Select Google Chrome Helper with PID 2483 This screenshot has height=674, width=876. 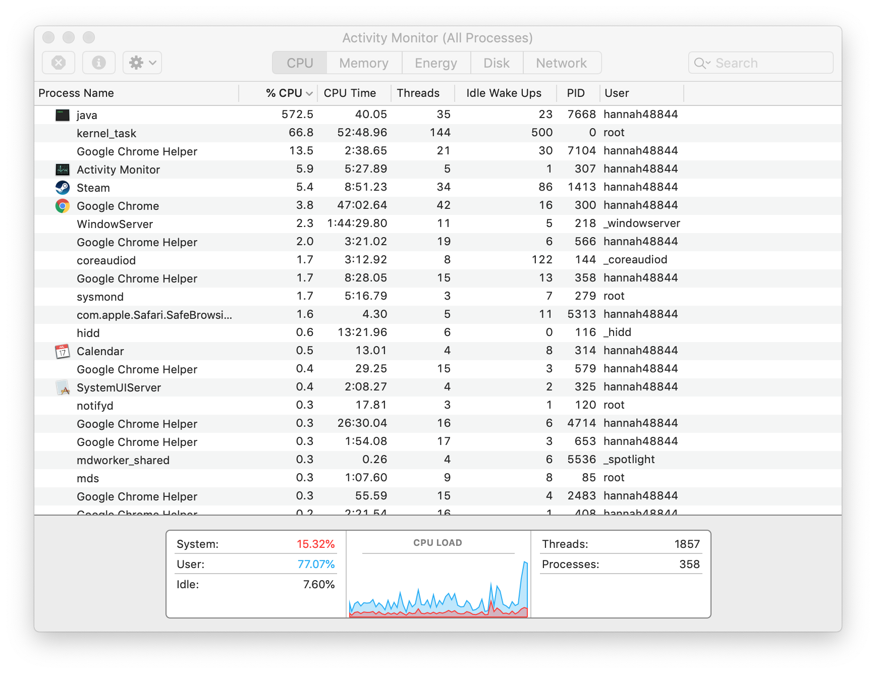pos(438,496)
